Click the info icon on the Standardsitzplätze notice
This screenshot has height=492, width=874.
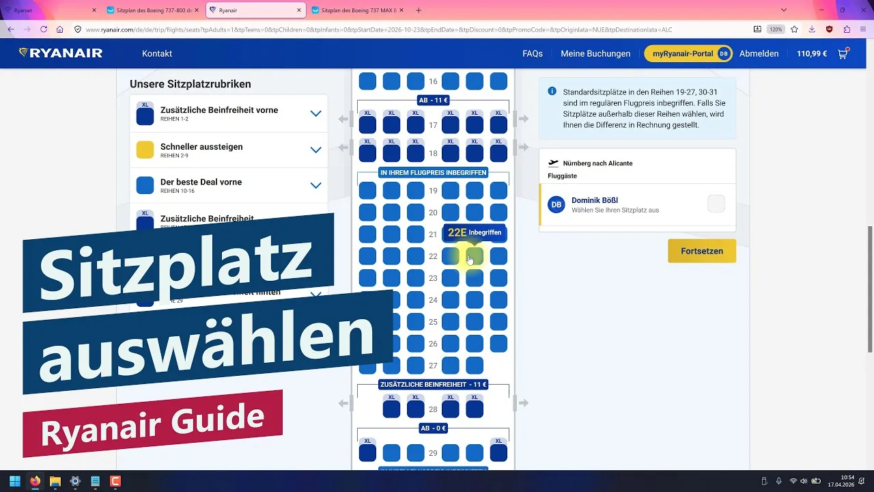(552, 91)
